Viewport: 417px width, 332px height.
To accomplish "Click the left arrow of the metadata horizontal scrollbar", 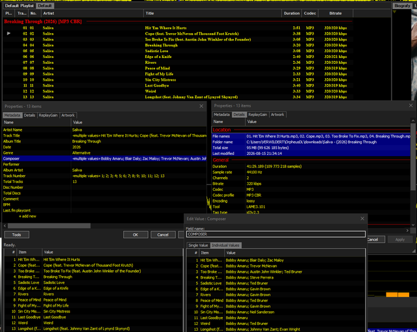I will 5,226.
